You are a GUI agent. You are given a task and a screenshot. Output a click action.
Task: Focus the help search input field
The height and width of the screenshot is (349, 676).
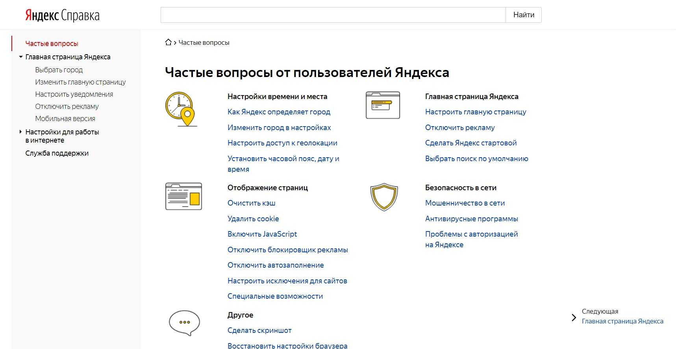[x=333, y=15]
